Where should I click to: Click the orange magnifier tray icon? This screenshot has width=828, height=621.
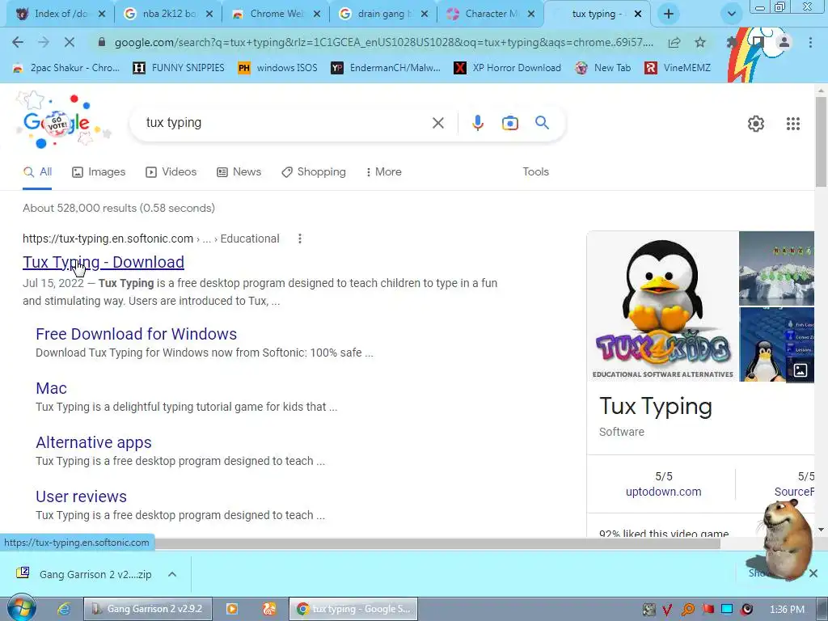[x=687, y=610]
